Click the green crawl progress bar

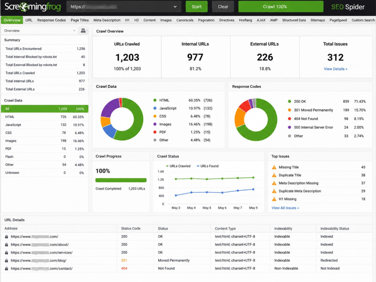tap(121, 180)
